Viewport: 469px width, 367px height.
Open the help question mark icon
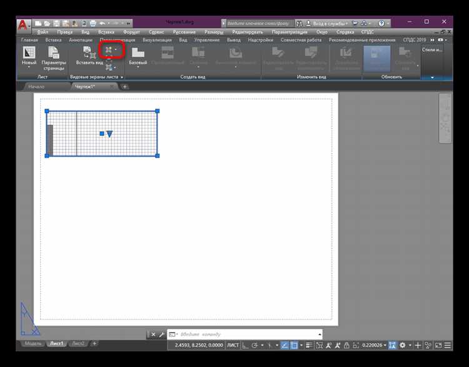click(x=381, y=22)
